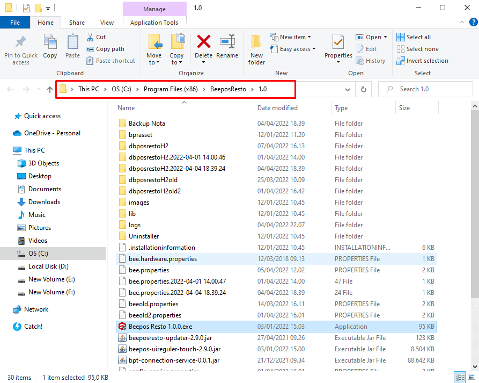Select Quick access in sidebar
479x383 pixels.
point(36,116)
